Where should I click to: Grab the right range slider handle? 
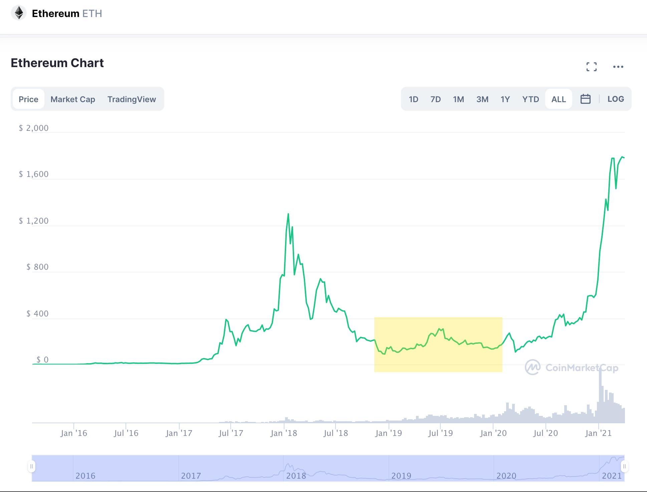pos(624,466)
